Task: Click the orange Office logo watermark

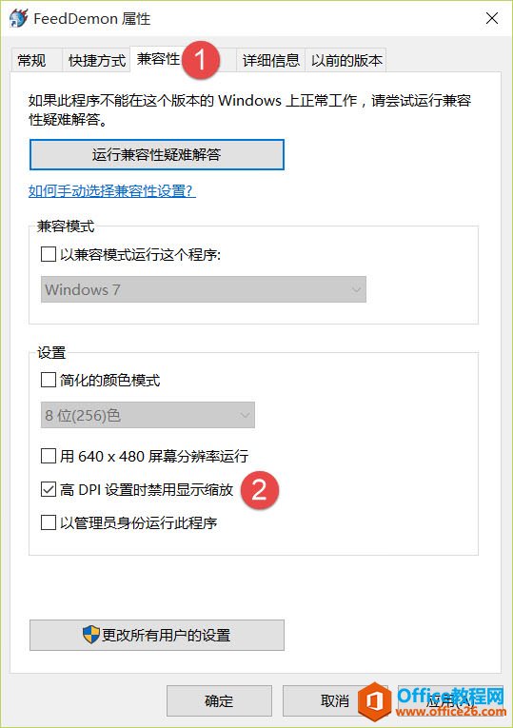Action: 376,701
